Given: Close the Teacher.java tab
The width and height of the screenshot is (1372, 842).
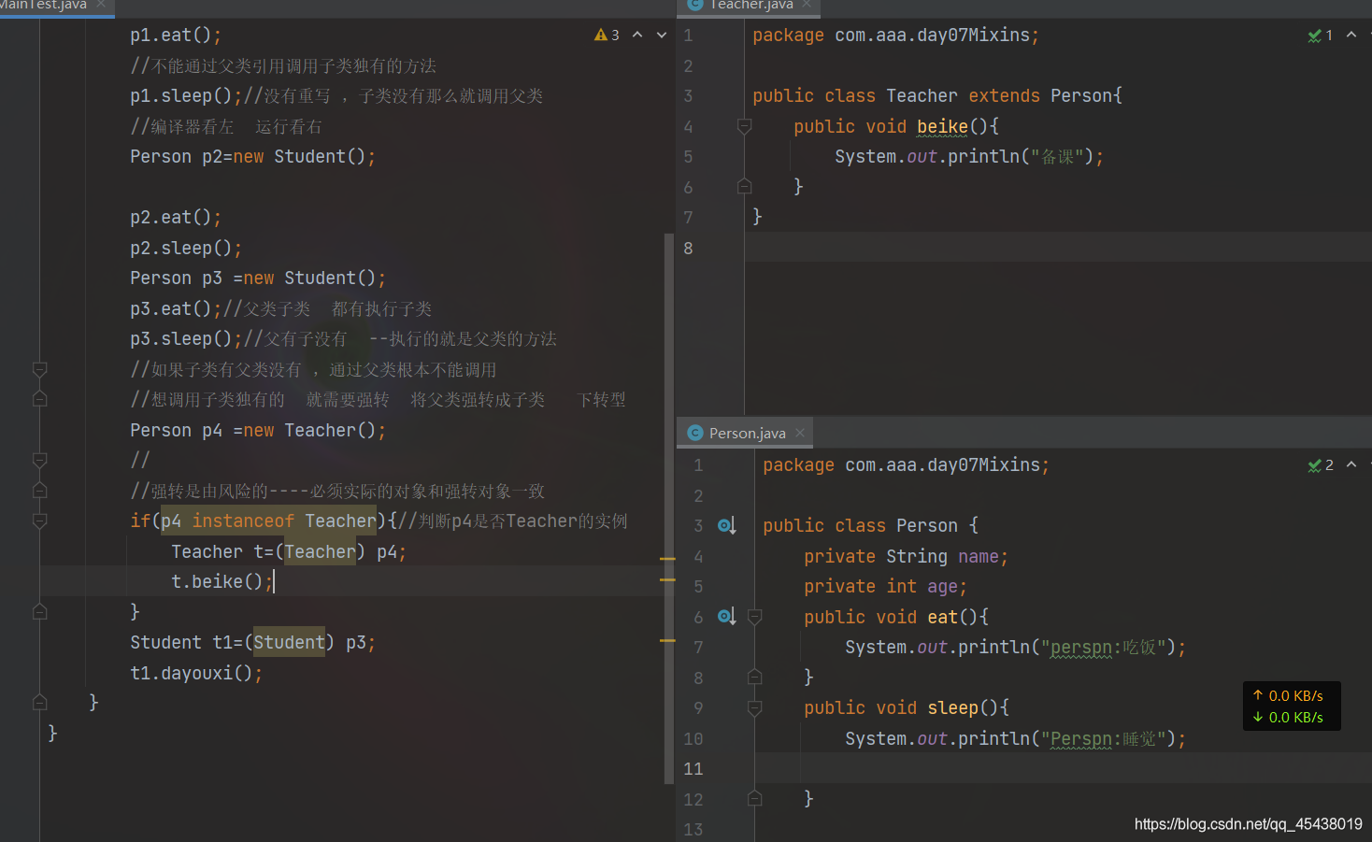Looking at the screenshot, I should (x=807, y=5).
